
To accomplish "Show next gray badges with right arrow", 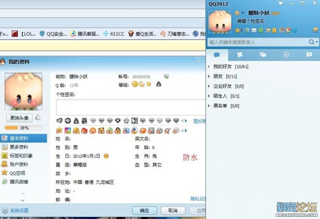I will point(186,121).
